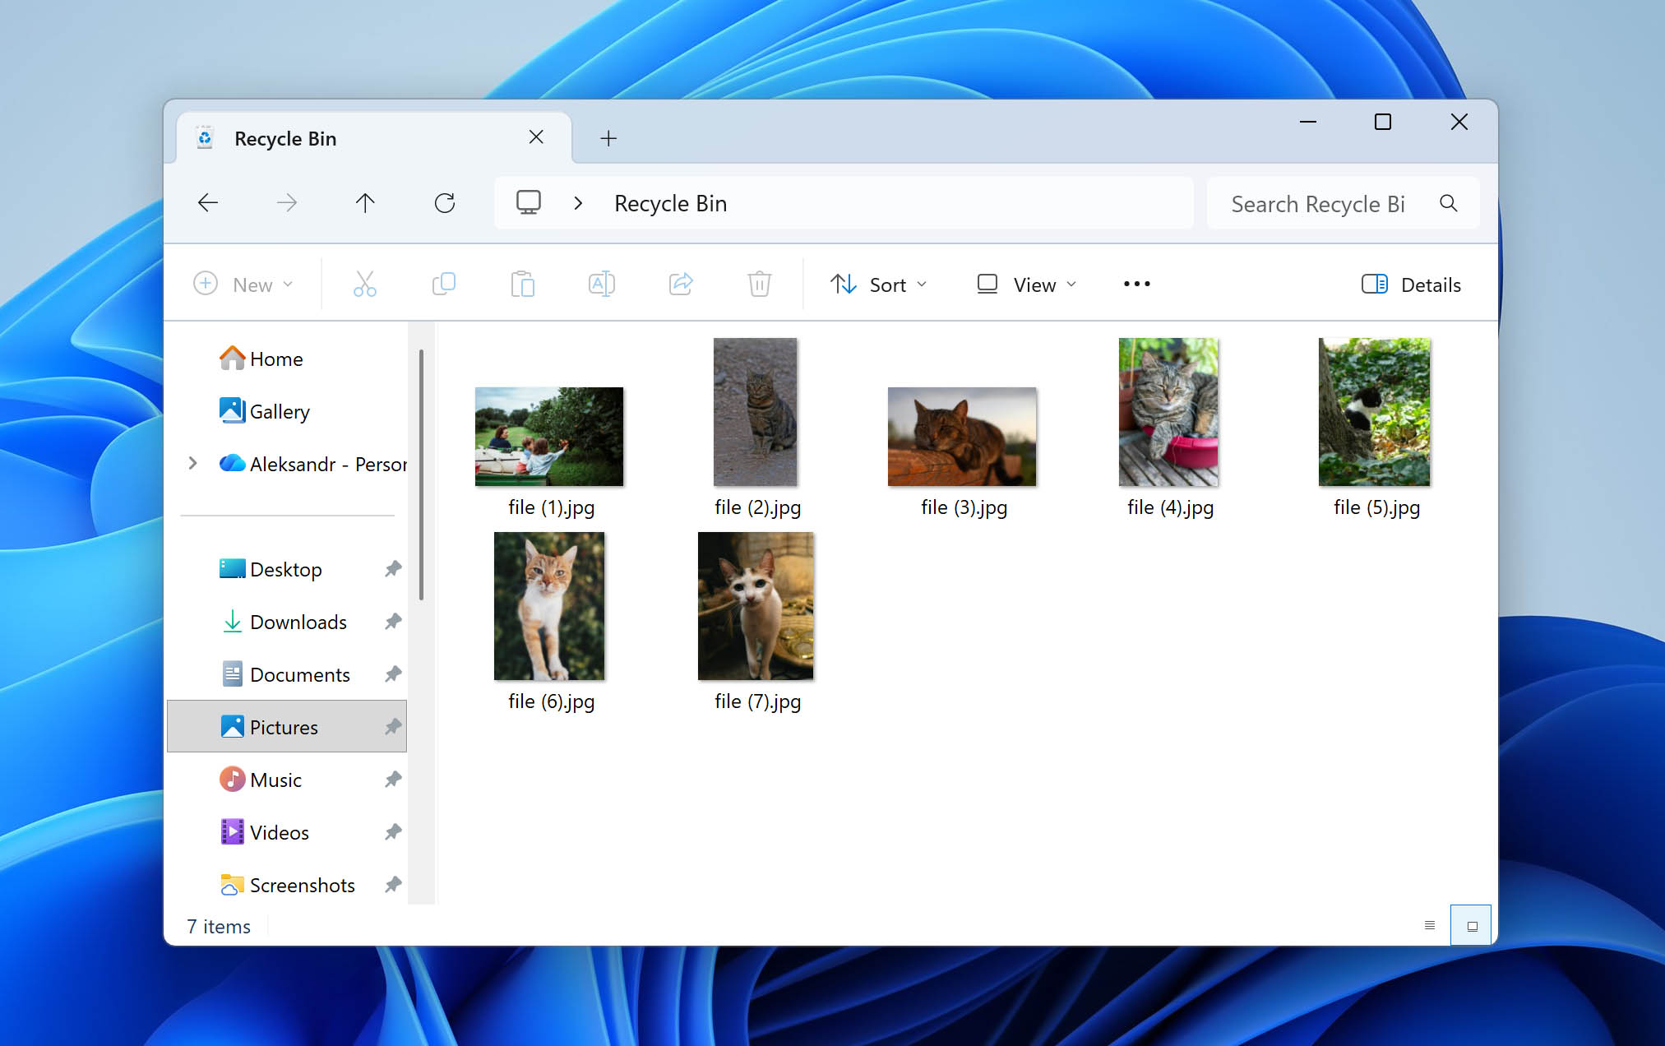This screenshot has width=1665, height=1046.
Task: Click the Copy icon
Action: pos(443,284)
